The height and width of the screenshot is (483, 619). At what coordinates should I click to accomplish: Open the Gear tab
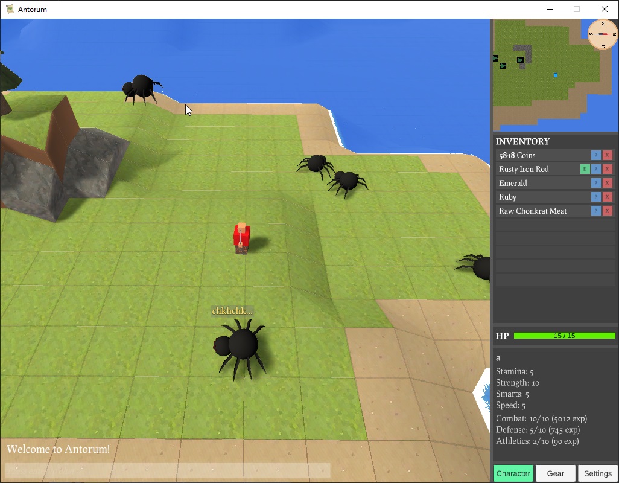[x=555, y=473]
